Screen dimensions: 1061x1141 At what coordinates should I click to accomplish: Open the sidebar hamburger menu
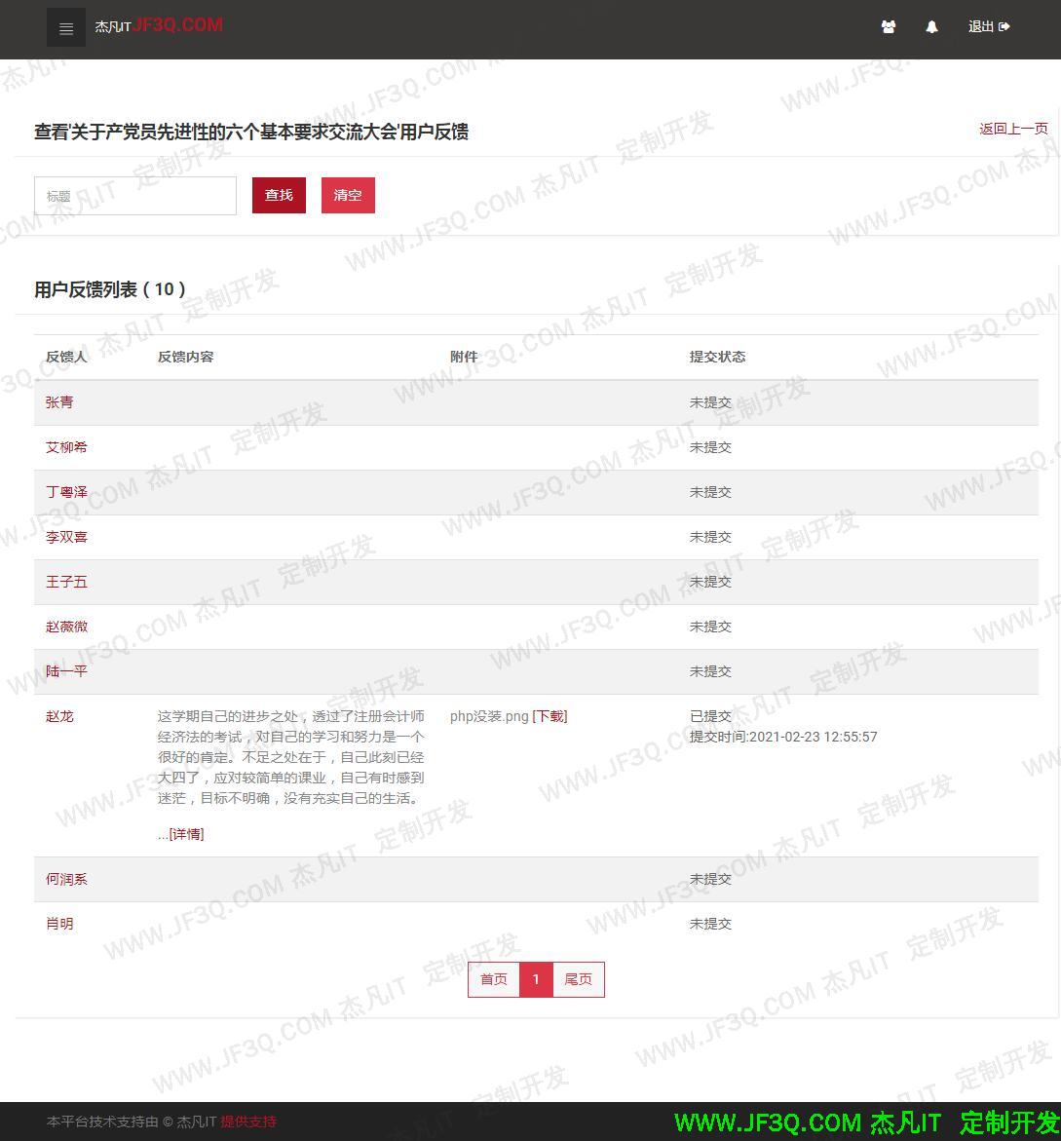point(65,27)
